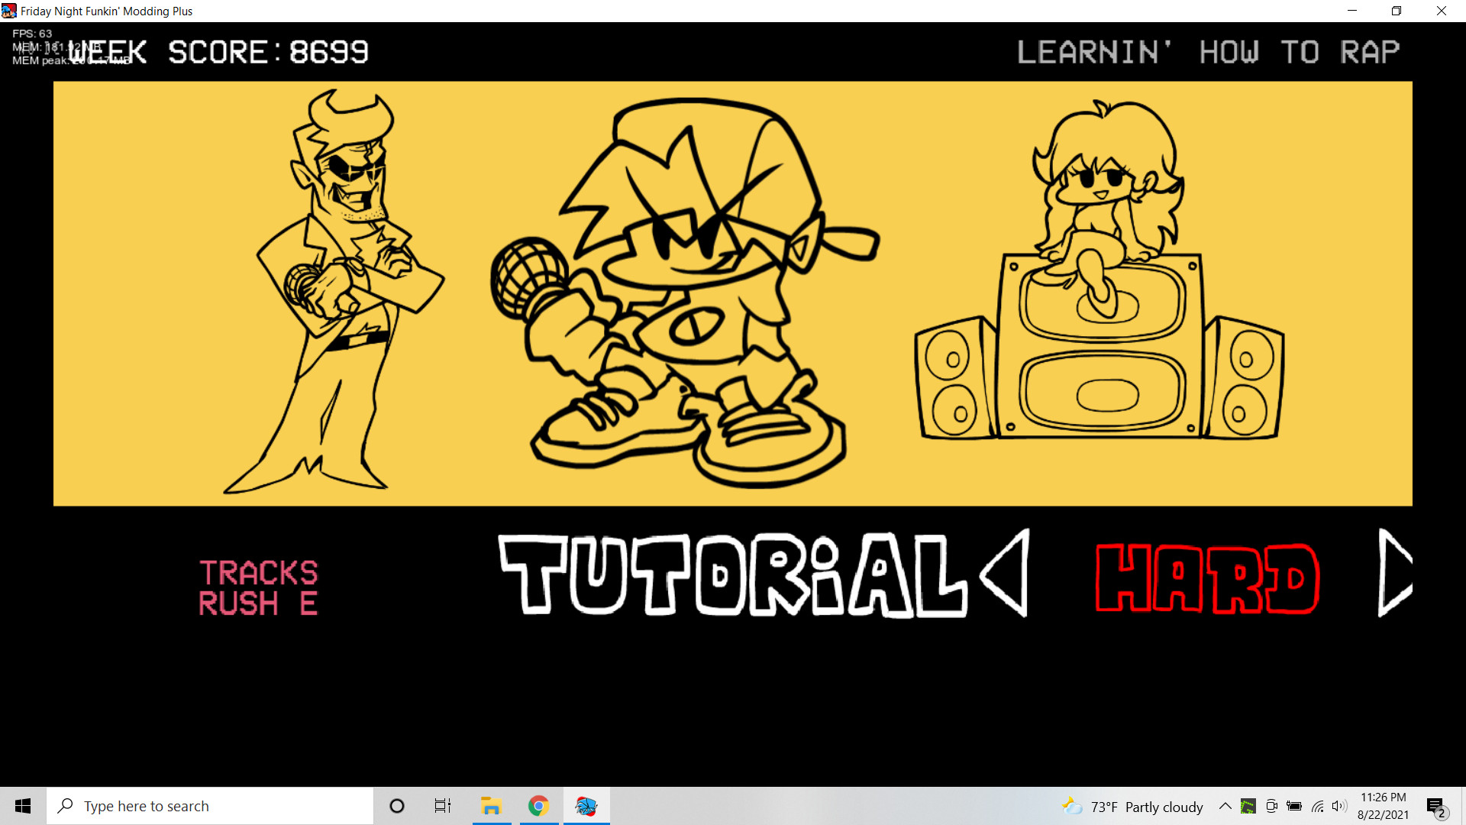Click the game's title bar app icon
The width and height of the screenshot is (1466, 825).
9,11
